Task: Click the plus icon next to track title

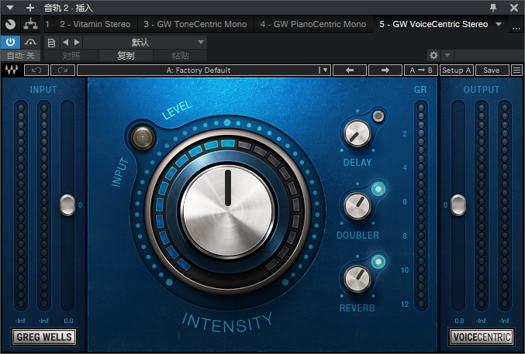Action: tap(30, 8)
